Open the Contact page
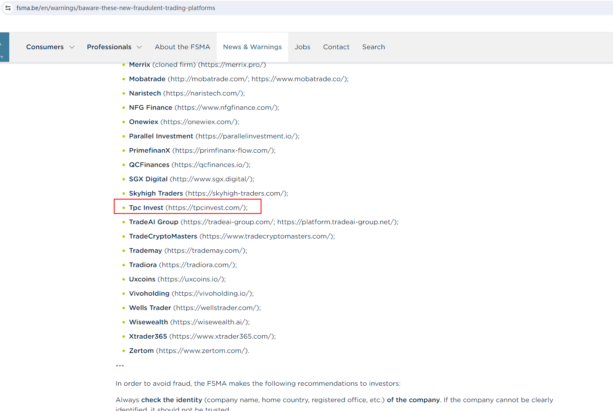 pyautogui.click(x=336, y=47)
